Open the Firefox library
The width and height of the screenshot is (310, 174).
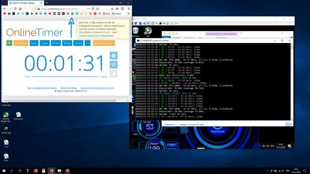(117, 9)
